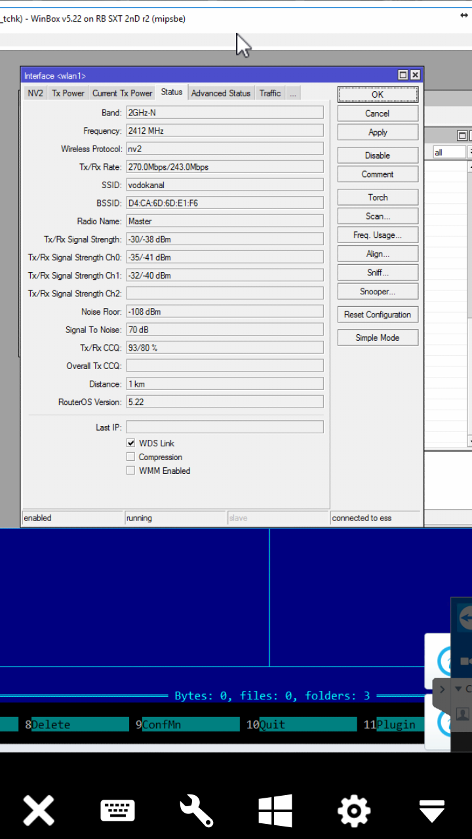Click the Reset Configuration button
The width and height of the screenshot is (472, 839).
pyautogui.click(x=378, y=315)
